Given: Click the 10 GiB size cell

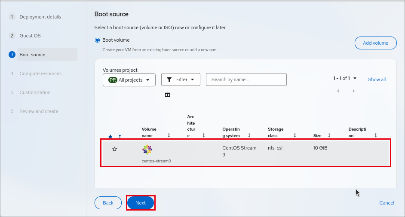Looking at the screenshot, I should coord(320,148).
